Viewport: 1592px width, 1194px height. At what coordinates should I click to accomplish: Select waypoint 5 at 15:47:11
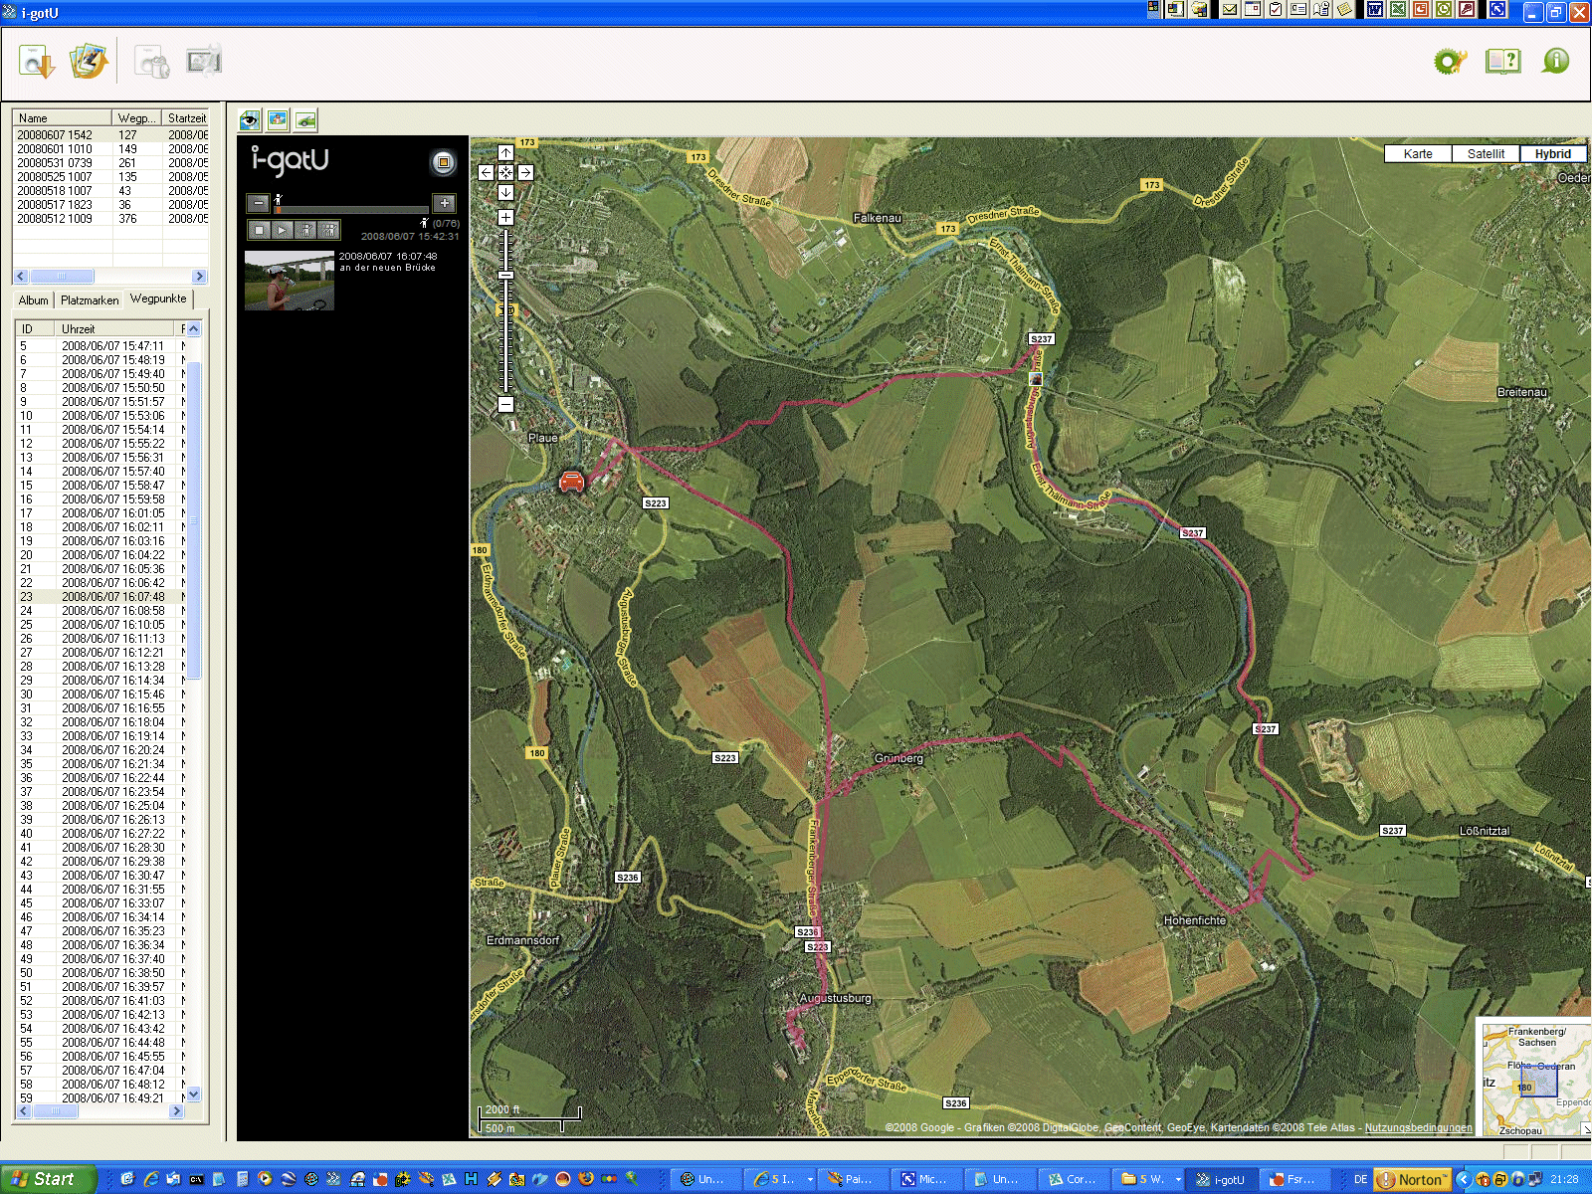(x=100, y=346)
